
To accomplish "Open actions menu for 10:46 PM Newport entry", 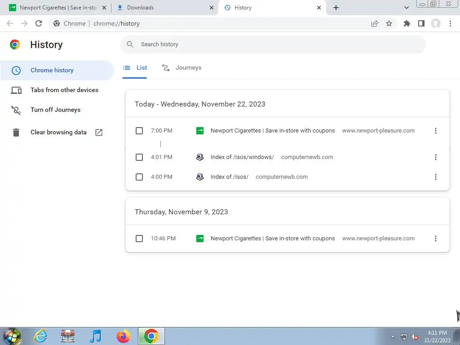I will [x=436, y=239].
